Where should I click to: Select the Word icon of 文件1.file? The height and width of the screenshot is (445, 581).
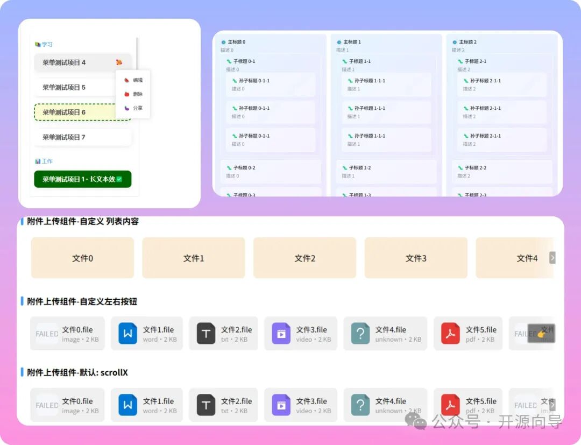pyautogui.click(x=127, y=333)
